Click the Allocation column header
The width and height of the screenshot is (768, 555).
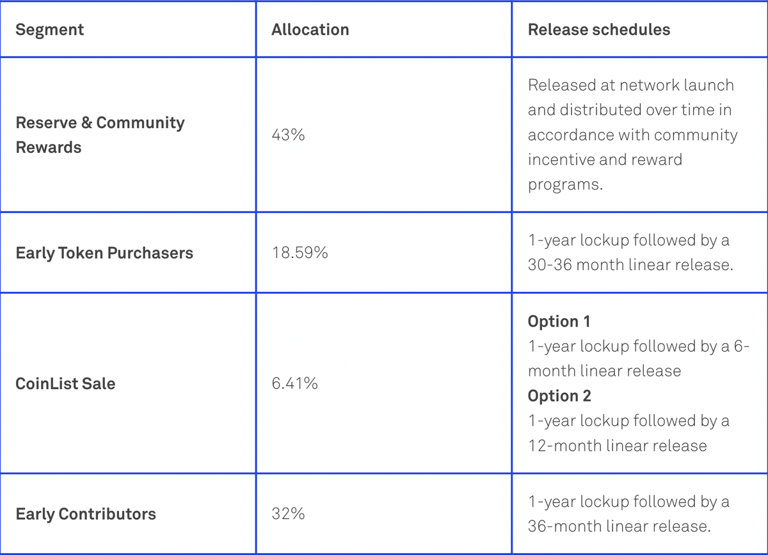click(x=310, y=29)
